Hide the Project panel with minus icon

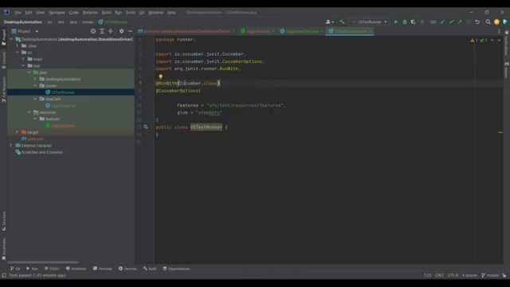tap(130, 31)
